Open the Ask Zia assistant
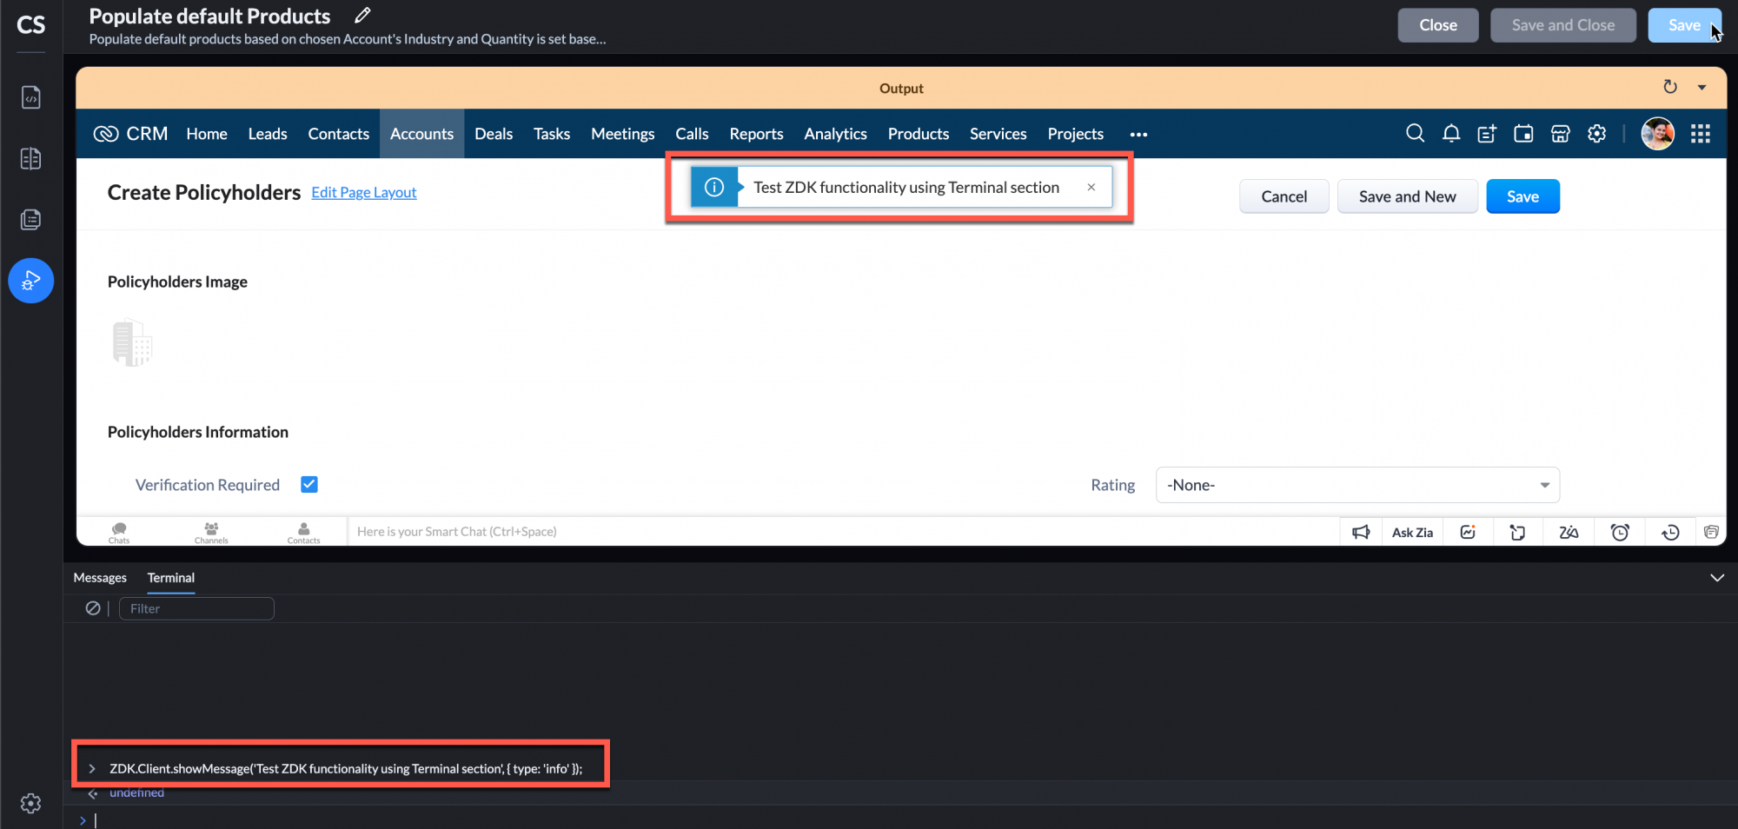The image size is (1738, 829). click(1412, 531)
